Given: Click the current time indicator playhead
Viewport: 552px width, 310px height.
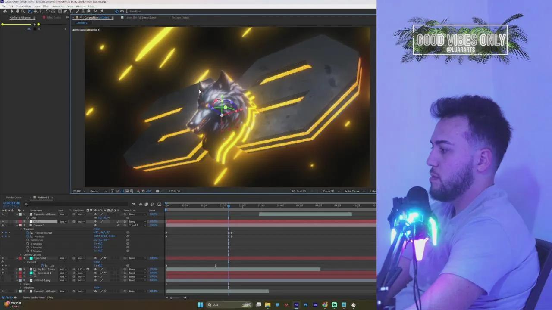Looking at the screenshot, I should click(229, 205).
